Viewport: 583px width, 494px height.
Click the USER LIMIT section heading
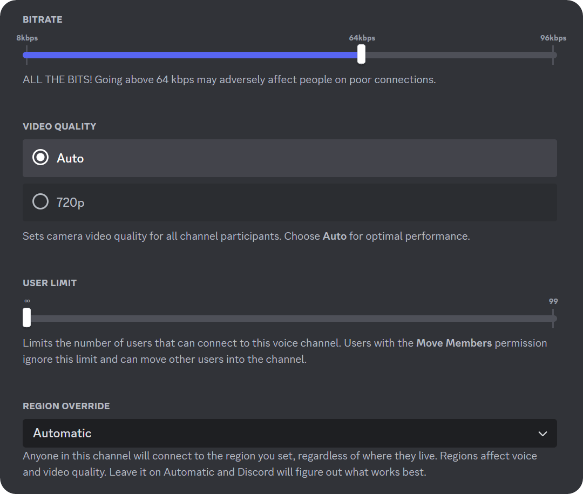click(x=50, y=283)
